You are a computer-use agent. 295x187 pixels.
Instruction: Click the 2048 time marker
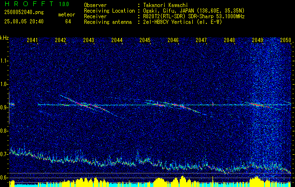coord(229,40)
